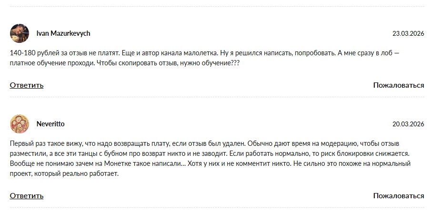Click the date 20.03.2026

(408, 124)
